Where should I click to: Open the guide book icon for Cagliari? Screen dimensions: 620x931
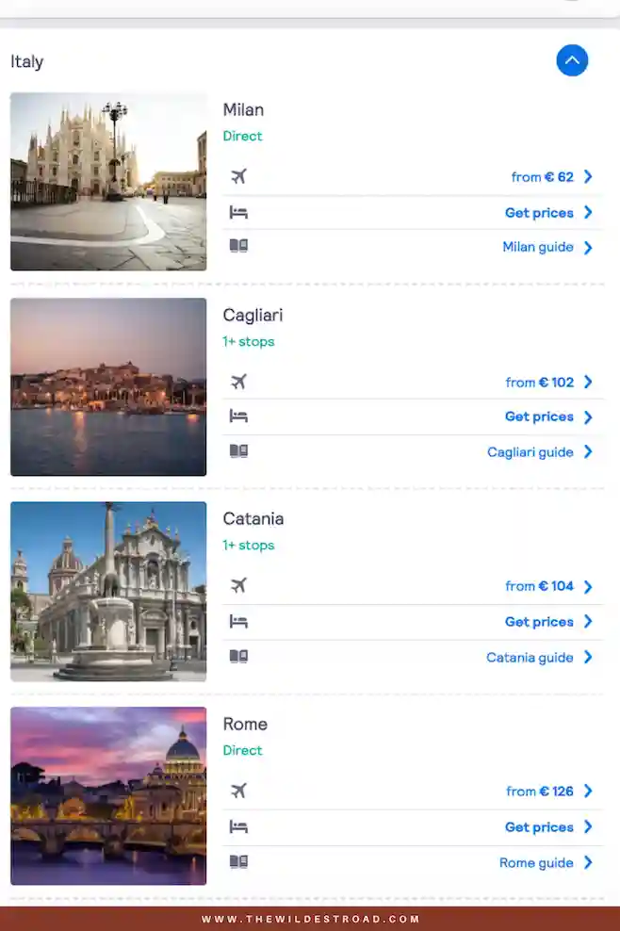point(239,451)
